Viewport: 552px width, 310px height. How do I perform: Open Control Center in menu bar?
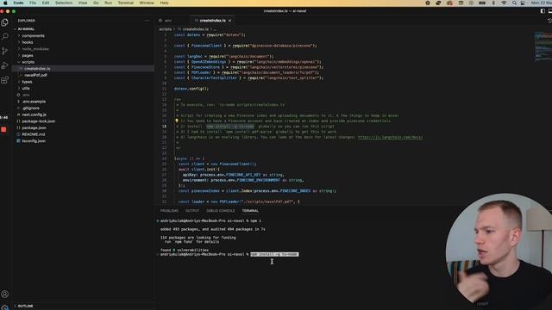pyautogui.click(x=523, y=3)
